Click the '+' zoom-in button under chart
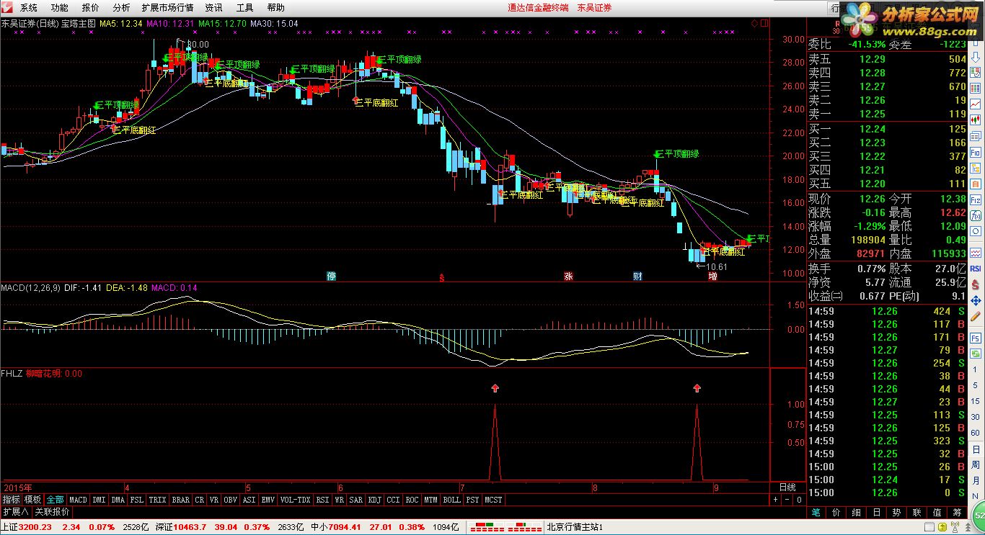This screenshot has width=985, height=535. pos(776,500)
